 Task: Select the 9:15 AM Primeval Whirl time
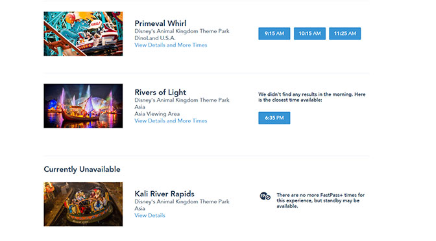(274, 34)
